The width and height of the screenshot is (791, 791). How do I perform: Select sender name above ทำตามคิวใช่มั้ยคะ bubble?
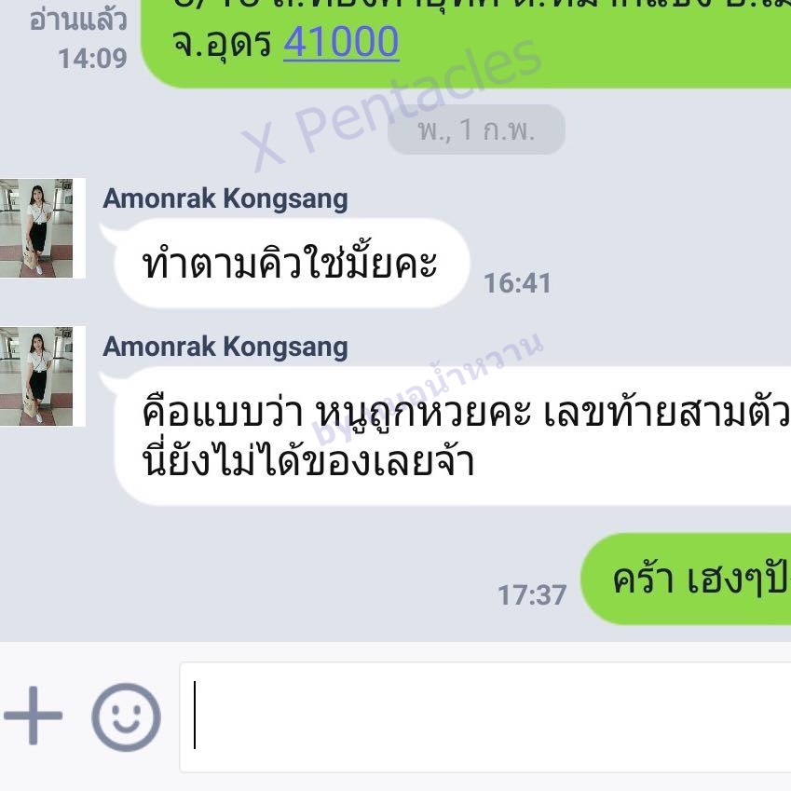click(x=225, y=198)
